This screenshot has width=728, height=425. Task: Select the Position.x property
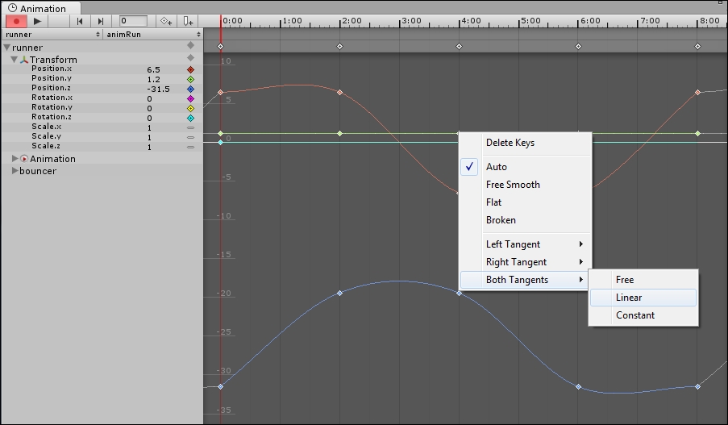click(x=52, y=69)
